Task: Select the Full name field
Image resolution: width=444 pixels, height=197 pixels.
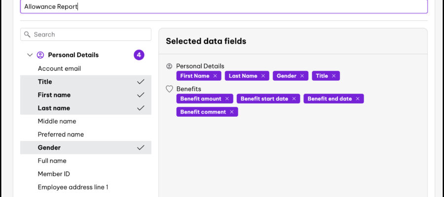Action: click(86, 161)
